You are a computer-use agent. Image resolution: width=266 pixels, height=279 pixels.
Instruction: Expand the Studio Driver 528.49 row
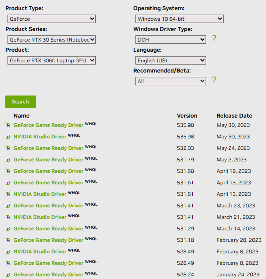7,252
